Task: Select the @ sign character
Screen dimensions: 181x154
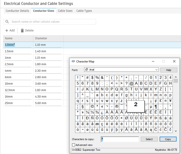Action: pyautogui.click(x=131, y=83)
